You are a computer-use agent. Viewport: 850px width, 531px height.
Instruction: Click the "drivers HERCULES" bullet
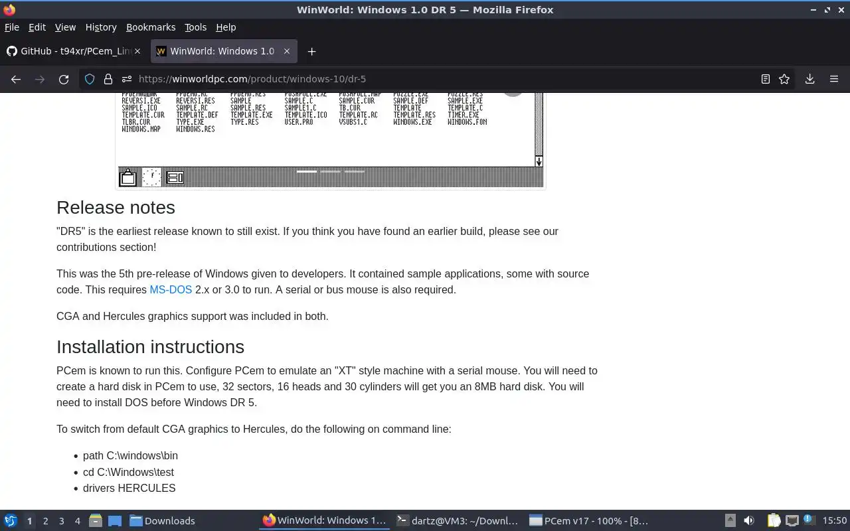point(129,488)
